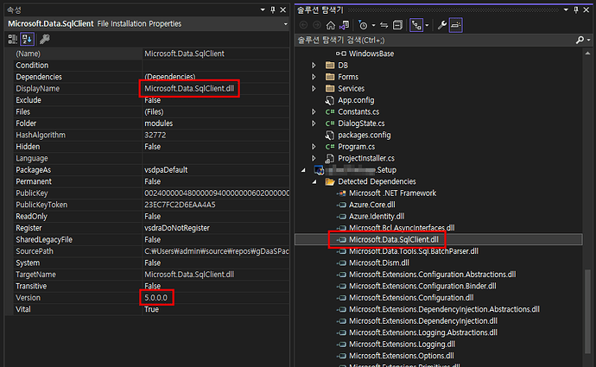Click the Solution Explorer search box
This screenshot has height=367, width=596.
click(435, 40)
